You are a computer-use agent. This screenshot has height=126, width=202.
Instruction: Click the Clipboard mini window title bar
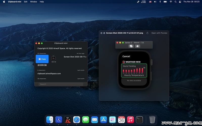point(61,43)
